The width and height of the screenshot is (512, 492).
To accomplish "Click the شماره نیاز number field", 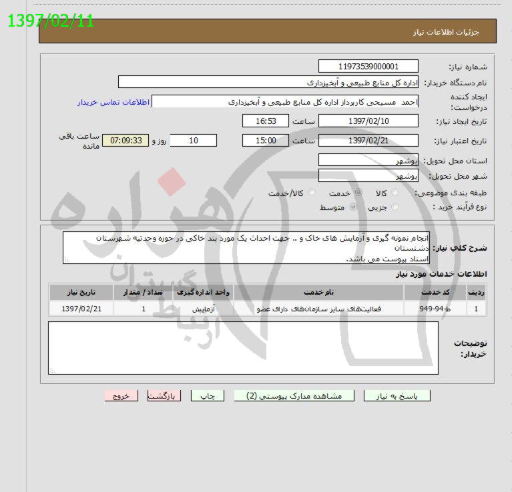I will pyautogui.click(x=368, y=66).
